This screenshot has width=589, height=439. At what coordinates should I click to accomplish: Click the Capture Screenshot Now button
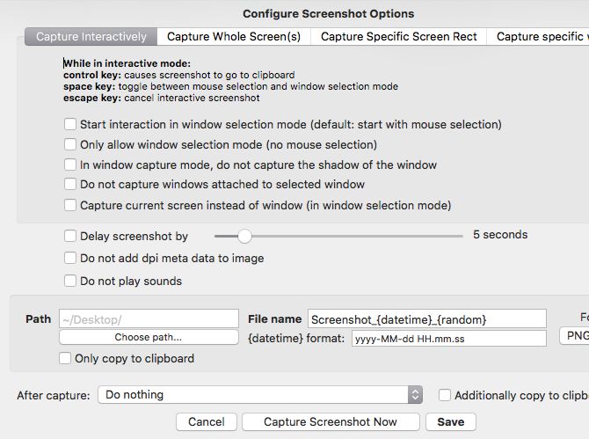pos(331,422)
